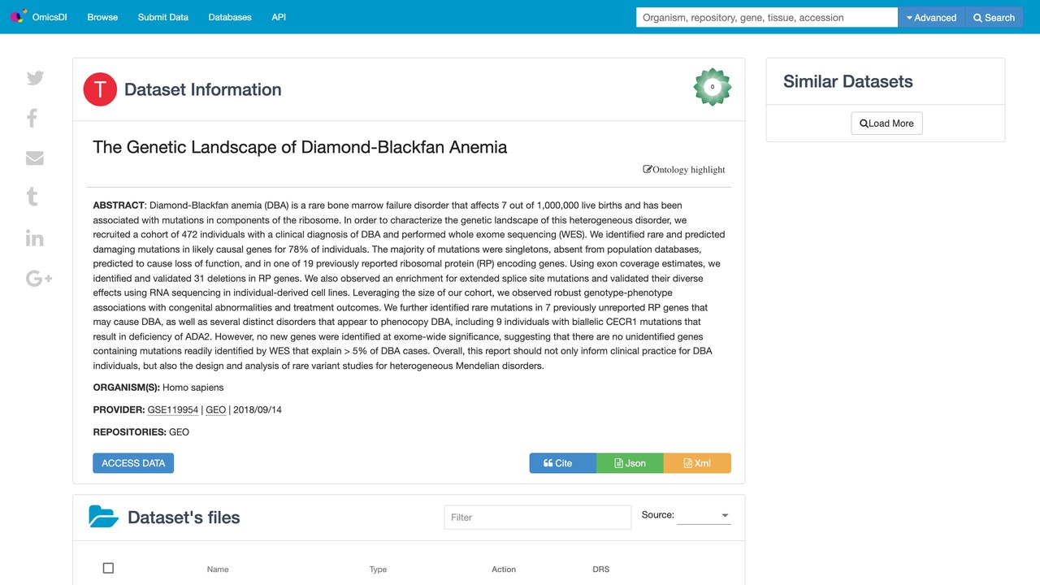This screenshot has width=1040, height=585.
Task: Click the Homo sapiens organism text
Action: click(x=193, y=388)
